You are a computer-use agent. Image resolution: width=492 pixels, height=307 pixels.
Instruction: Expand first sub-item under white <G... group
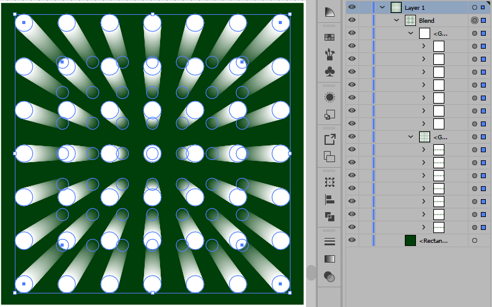tap(423, 46)
